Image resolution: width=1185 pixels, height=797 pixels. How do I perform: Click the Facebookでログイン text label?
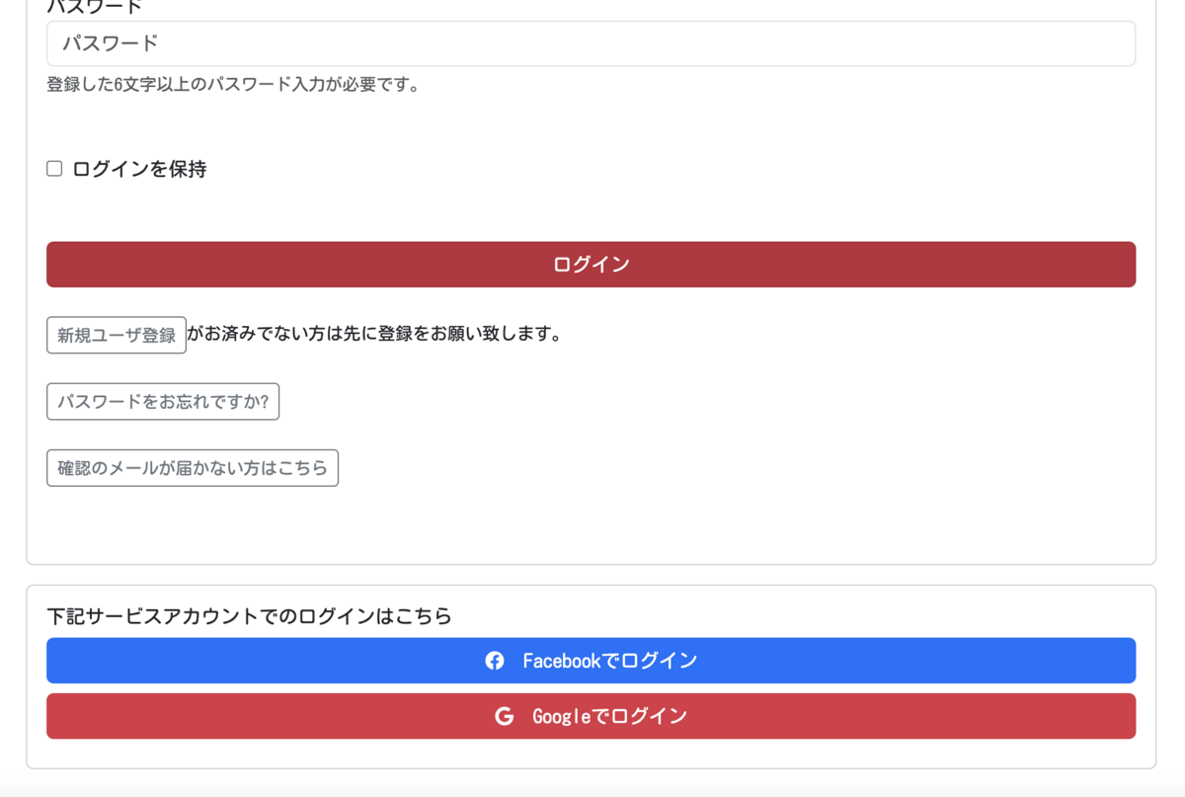610,661
